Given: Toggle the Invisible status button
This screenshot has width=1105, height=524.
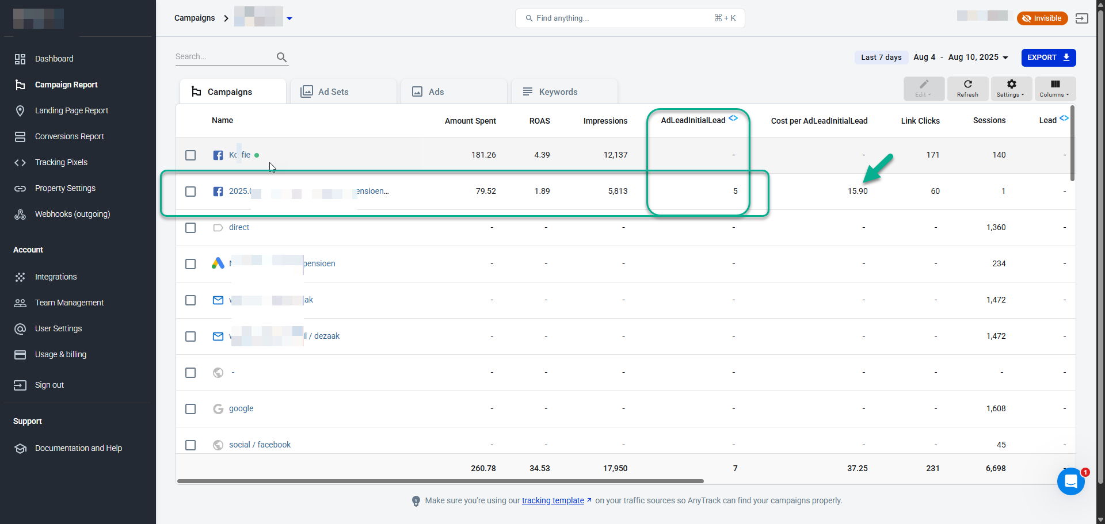Looking at the screenshot, I should (1042, 18).
